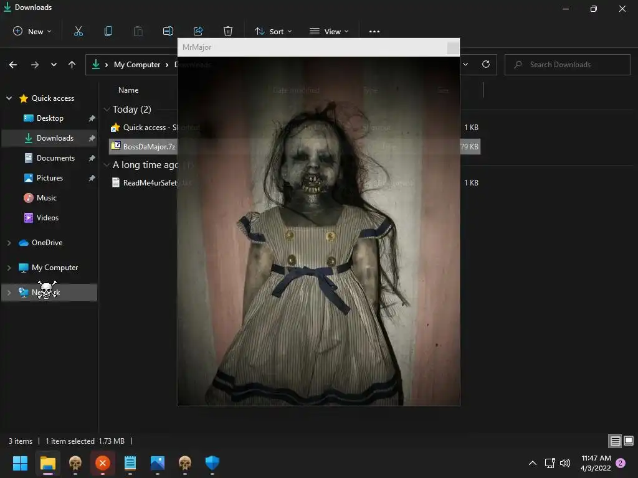Click the Share icon in toolbar

click(198, 31)
